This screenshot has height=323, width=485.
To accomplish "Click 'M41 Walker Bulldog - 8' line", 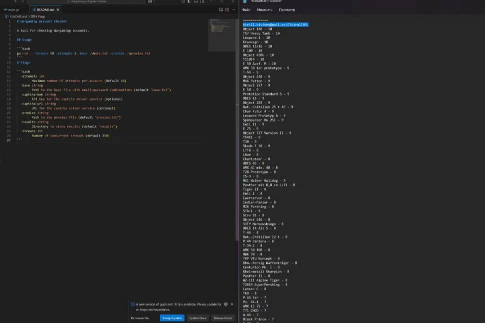I will pos(264,180).
